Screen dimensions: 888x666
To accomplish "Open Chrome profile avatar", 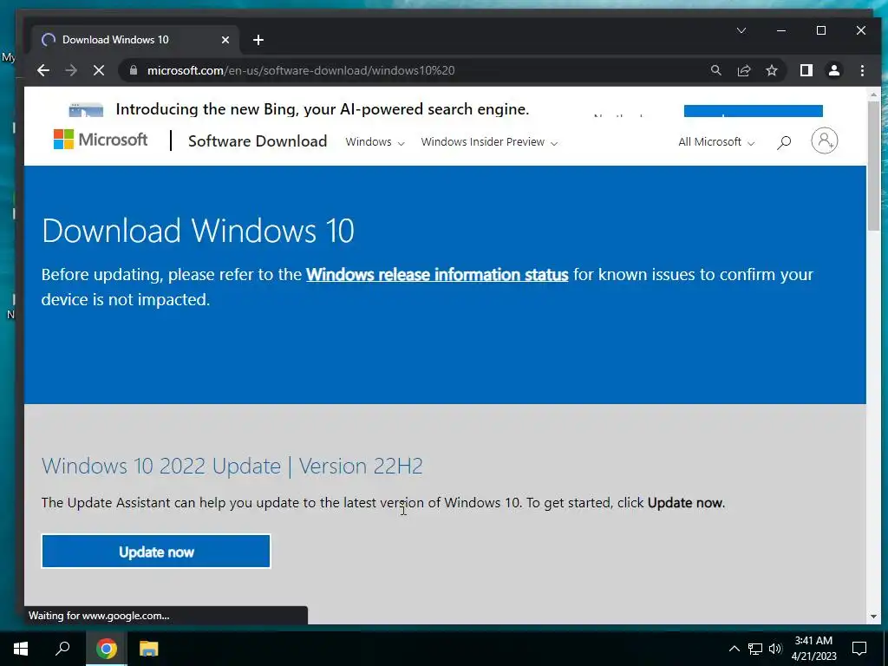I will click(x=833, y=70).
